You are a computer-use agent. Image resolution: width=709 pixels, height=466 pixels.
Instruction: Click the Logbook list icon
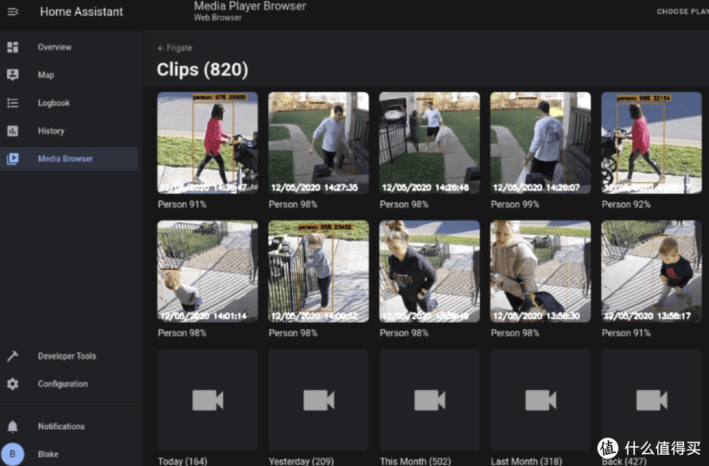click(x=12, y=103)
